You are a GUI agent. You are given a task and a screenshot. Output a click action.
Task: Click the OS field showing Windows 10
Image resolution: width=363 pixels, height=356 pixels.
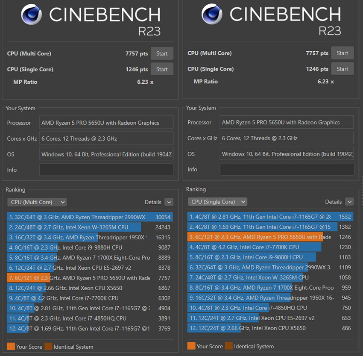[106, 154]
